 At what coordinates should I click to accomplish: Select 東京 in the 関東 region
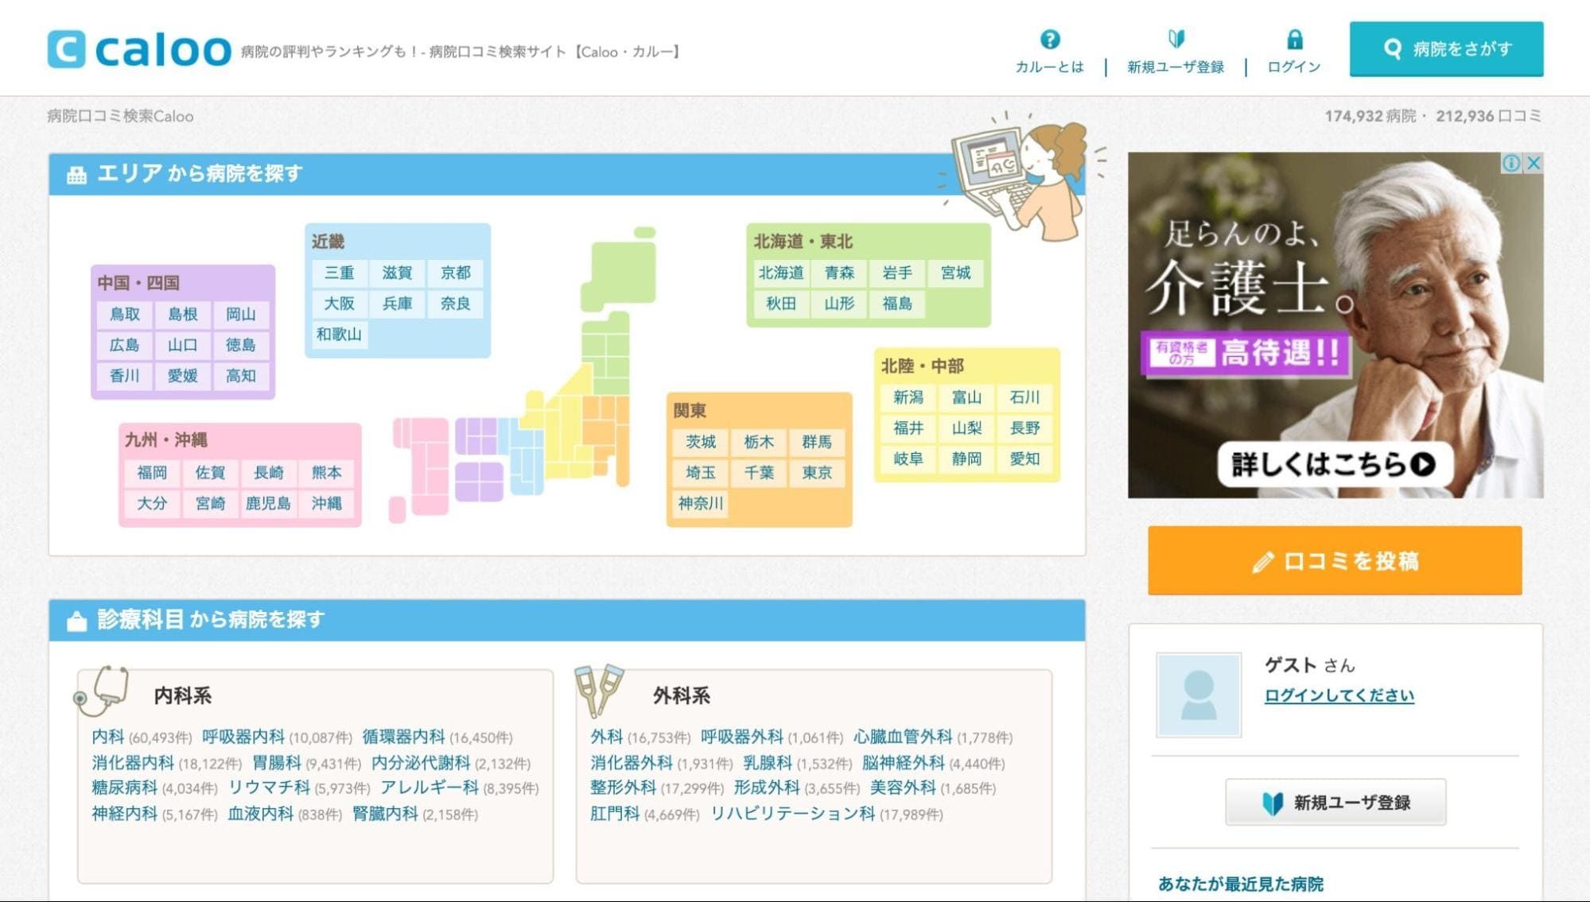tap(817, 473)
